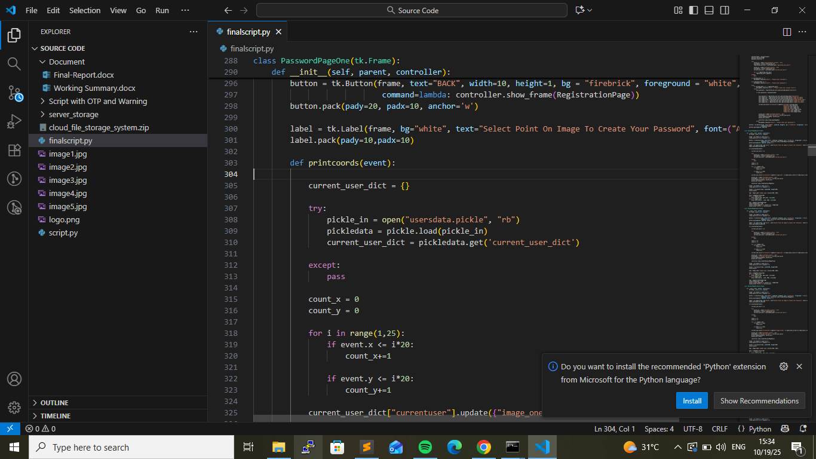Open the Manage gear in activity bar
The width and height of the screenshot is (816, 459).
(14, 408)
